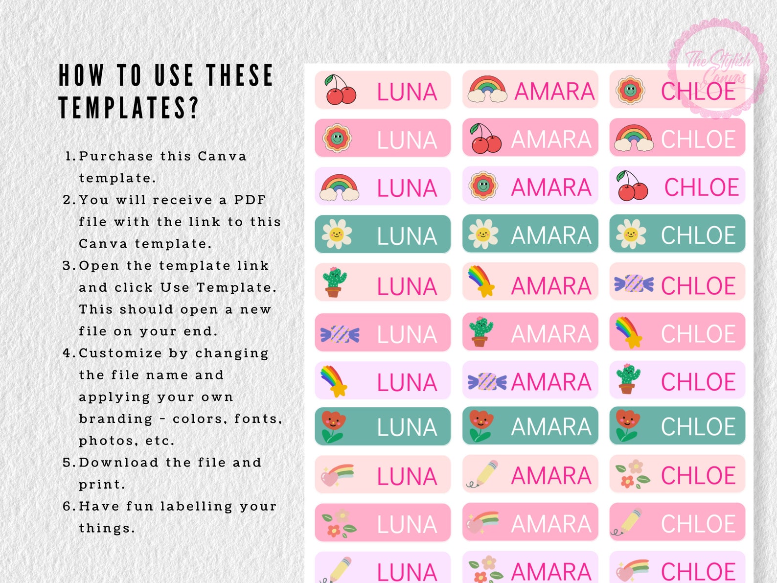Screen dimensions: 777x583
Task: Select the AMARA text on the candy label
Action: coord(551,382)
